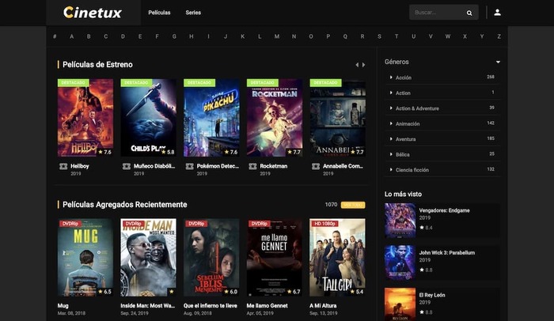
Task: Click the film icon beside Pokémon Detective
Action: (190, 166)
